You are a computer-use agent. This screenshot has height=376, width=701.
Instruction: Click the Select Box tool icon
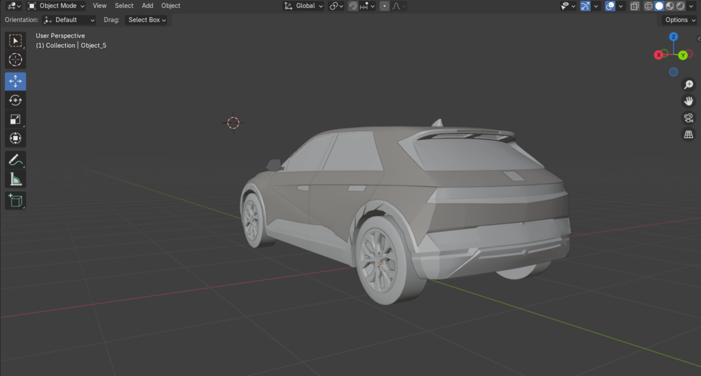point(15,41)
